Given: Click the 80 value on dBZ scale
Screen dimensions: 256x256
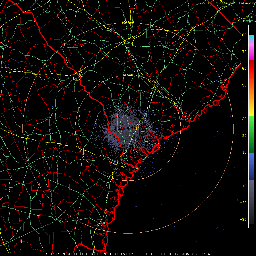Looking at the screenshot, I should coord(244,35).
